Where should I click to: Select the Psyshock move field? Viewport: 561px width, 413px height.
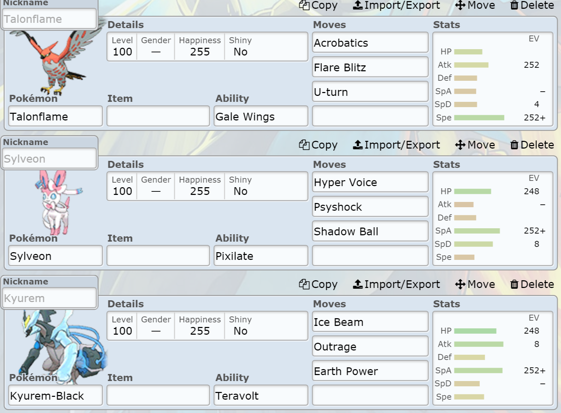point(370,206)
